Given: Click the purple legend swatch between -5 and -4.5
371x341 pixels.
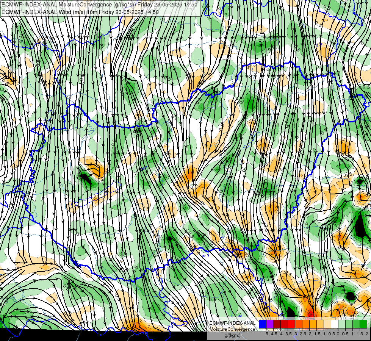Looking at the screenshot, I should click(270, 324).
